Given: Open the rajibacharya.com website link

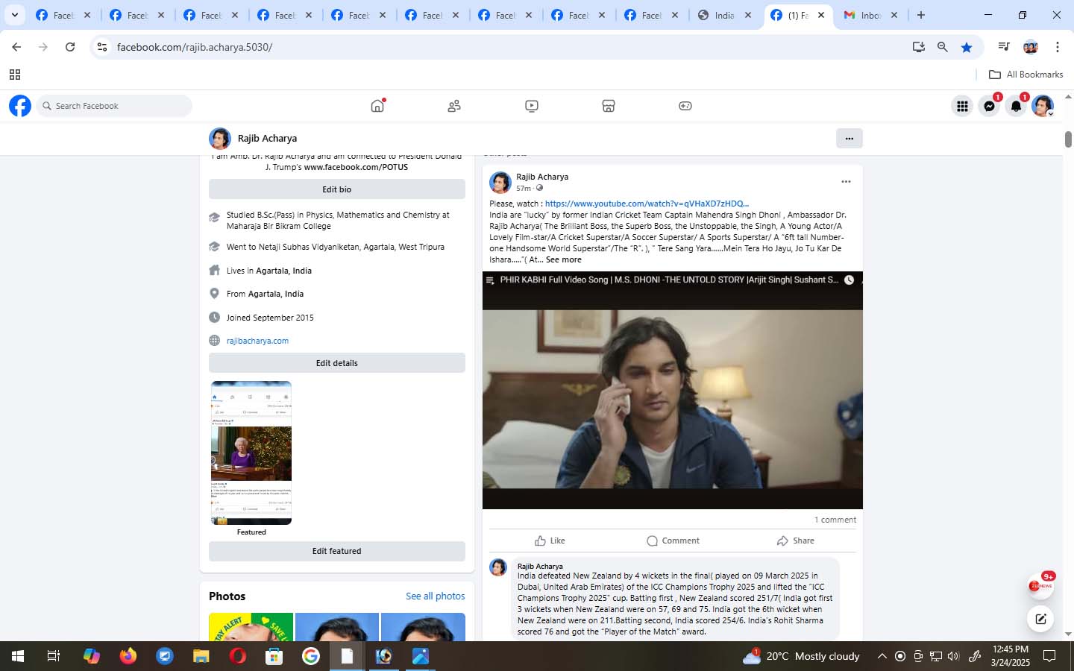Looking at the screenshot, I should coord(257,341).
